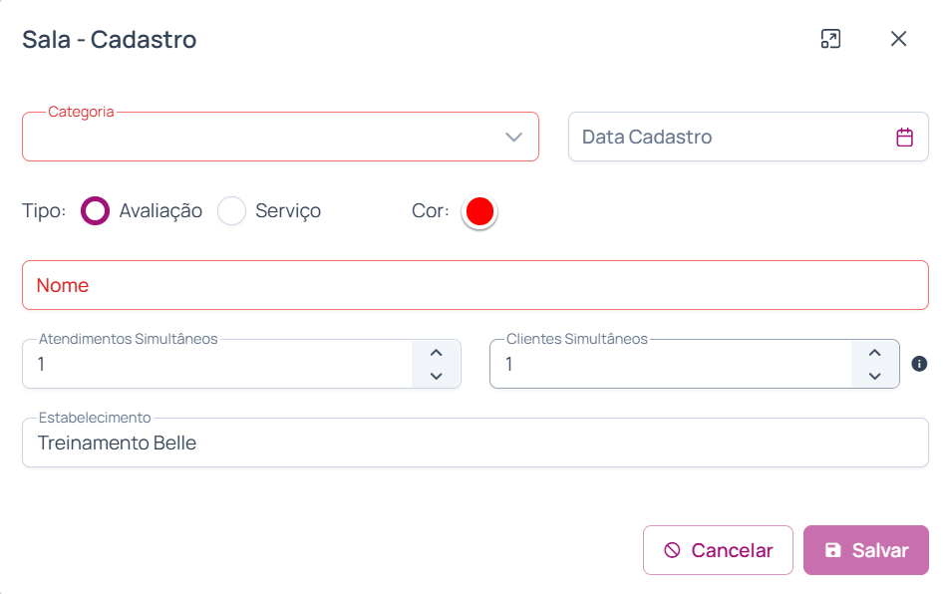The width and height of the screenshot is (948, 594).
Task: Focus the Nome text field
Action: 474,285
